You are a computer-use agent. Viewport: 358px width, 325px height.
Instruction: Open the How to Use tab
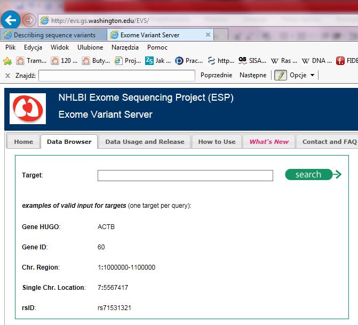tap(217, 142)
